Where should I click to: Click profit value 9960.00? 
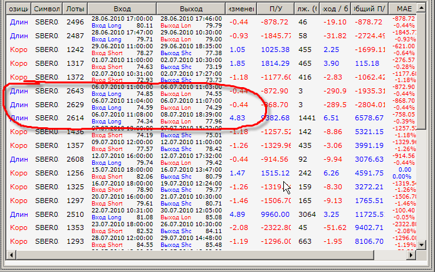(x=275, y=214)
